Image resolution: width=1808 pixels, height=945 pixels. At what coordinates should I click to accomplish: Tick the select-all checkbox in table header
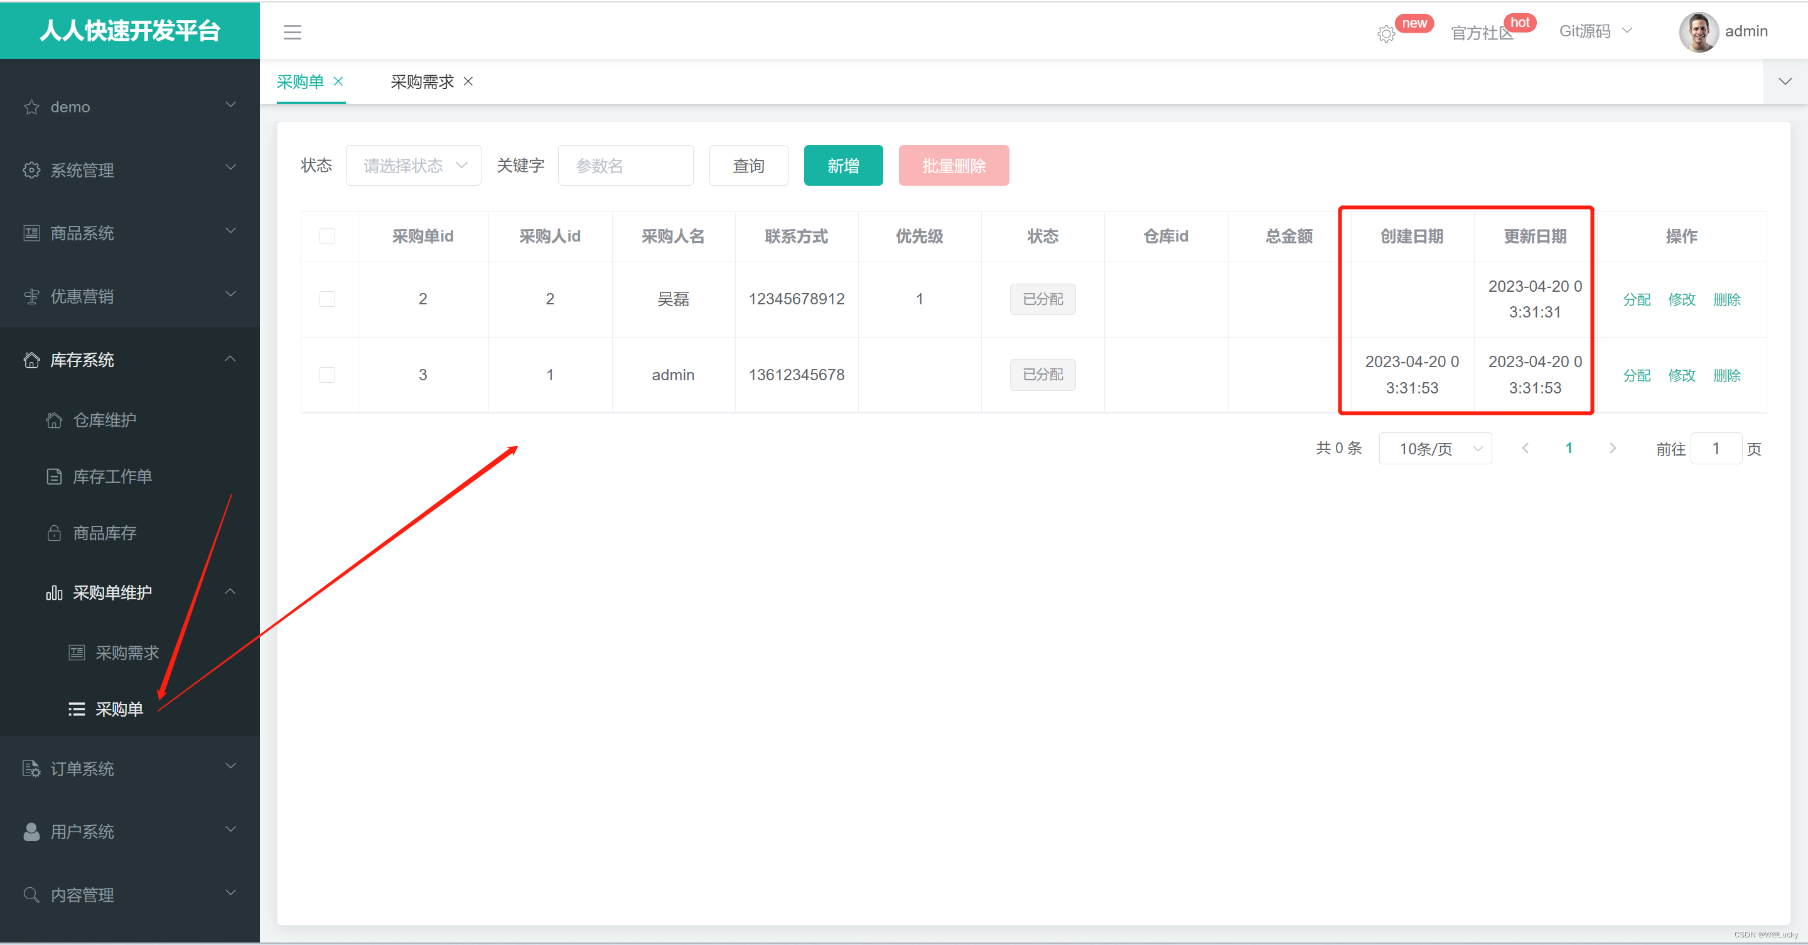[327, 237]
